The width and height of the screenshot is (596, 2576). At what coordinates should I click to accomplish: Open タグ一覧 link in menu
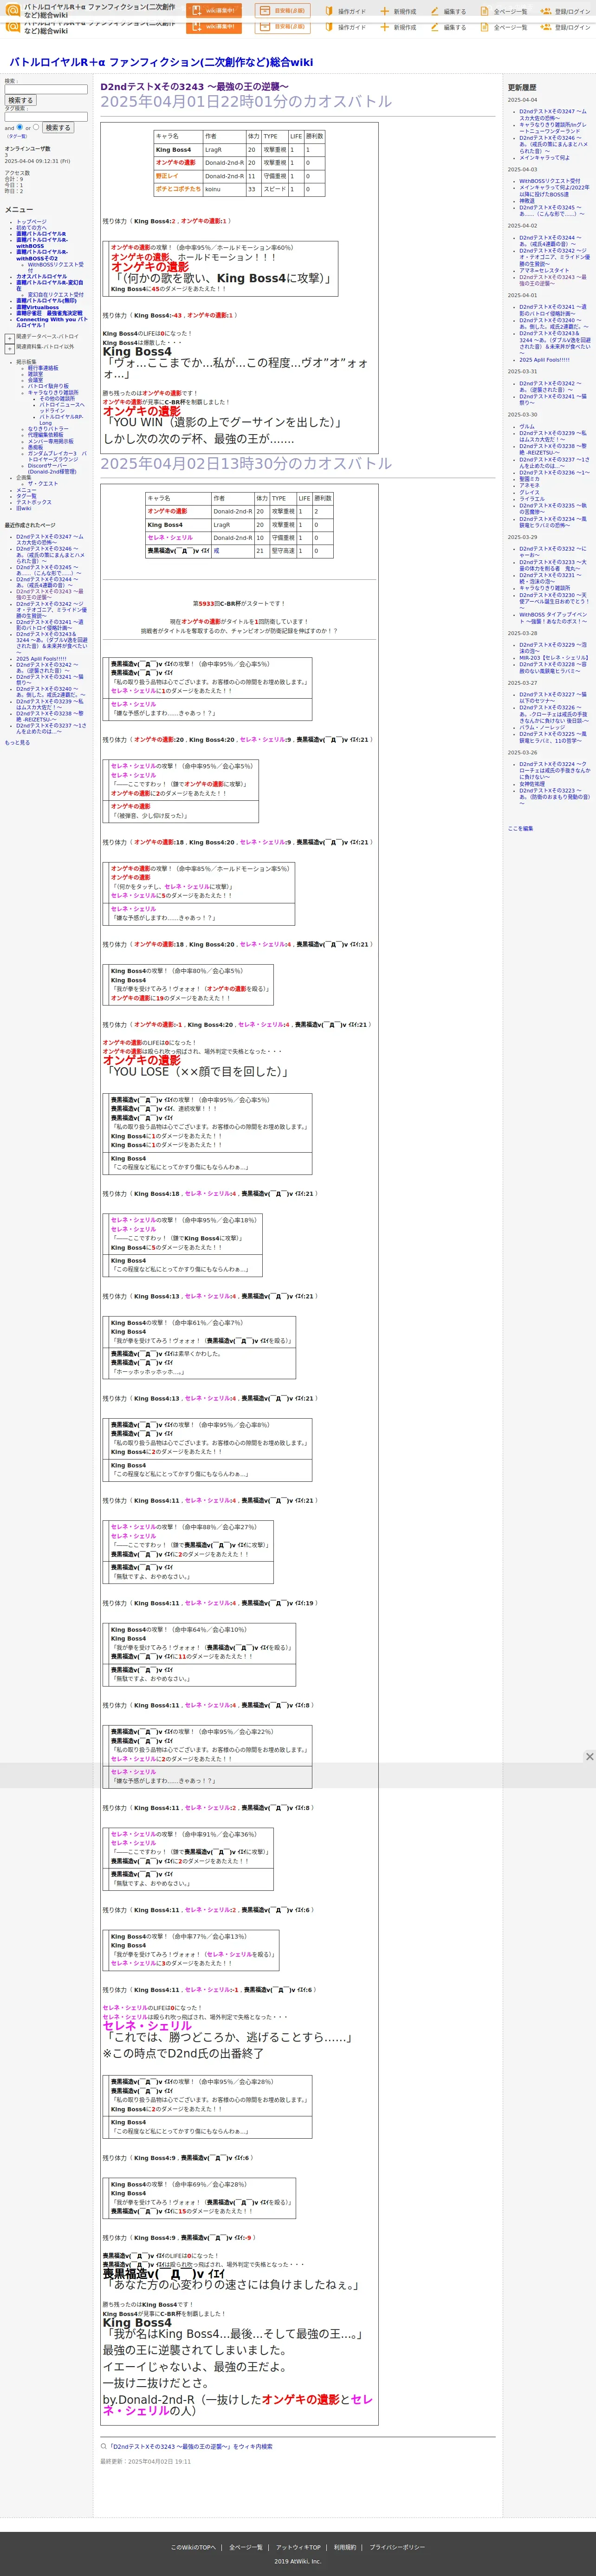click(26, 496)
